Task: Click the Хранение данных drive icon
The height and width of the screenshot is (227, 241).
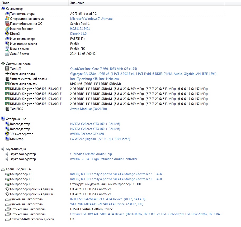Action: pyautogui.click(x=3, y=169)
